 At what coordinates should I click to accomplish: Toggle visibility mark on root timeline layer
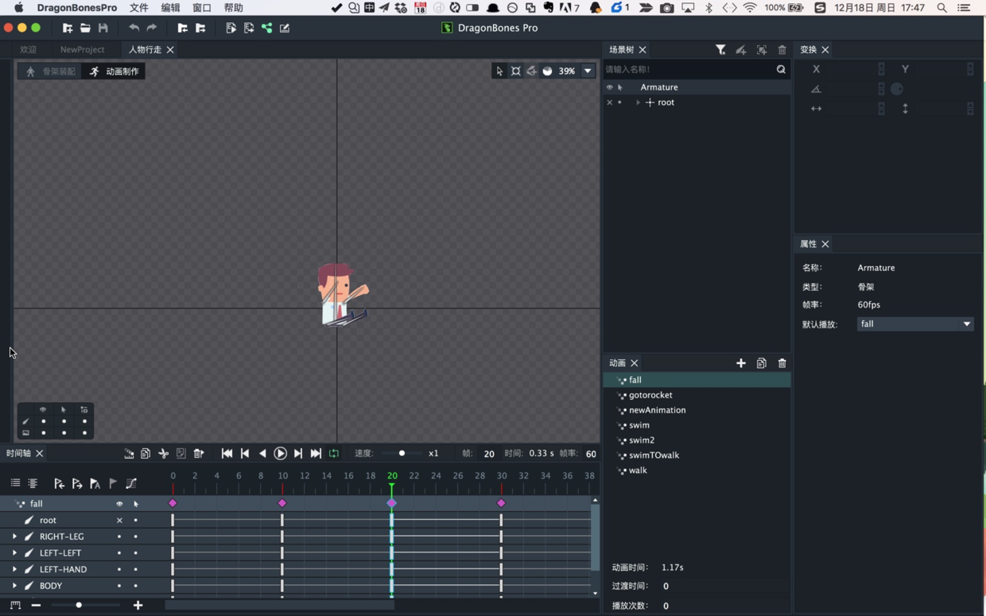pyautogui.click(x=119, y=521)
